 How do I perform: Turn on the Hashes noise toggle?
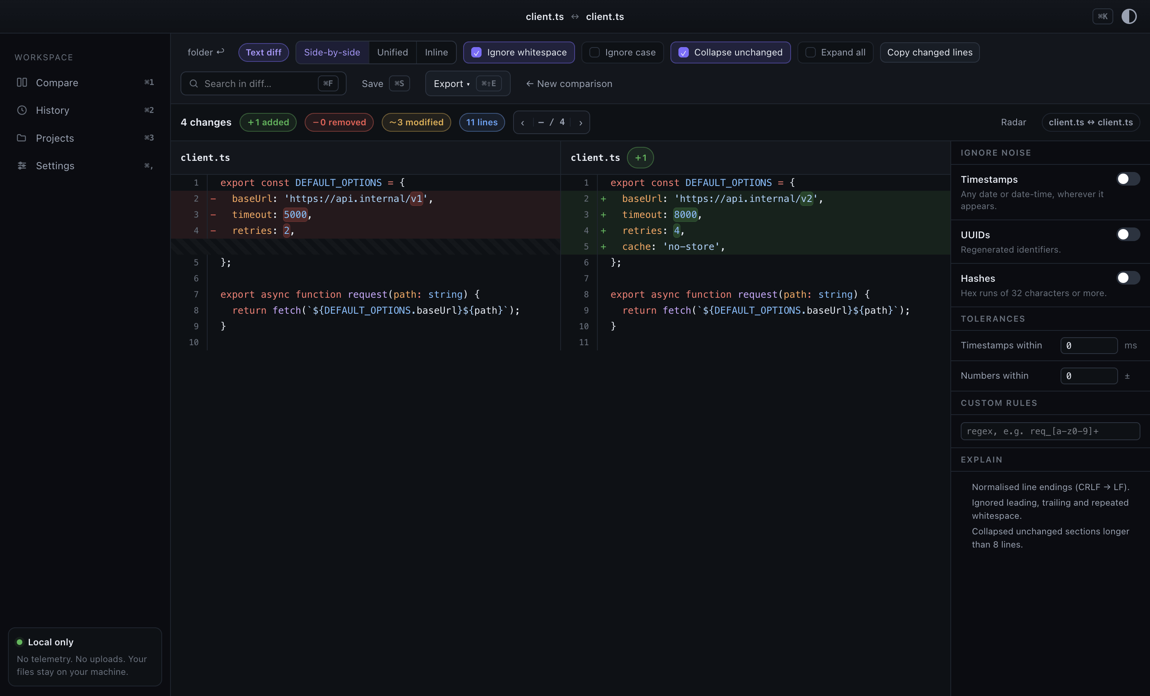(1128, 277)
